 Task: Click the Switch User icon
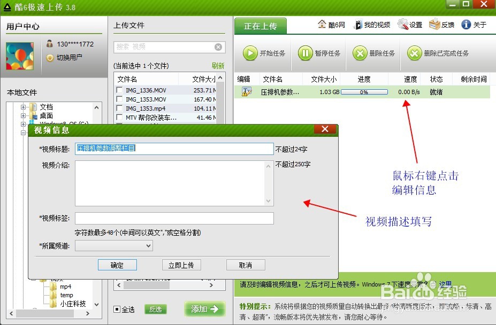pyautogui.click(x=50, y=58)
